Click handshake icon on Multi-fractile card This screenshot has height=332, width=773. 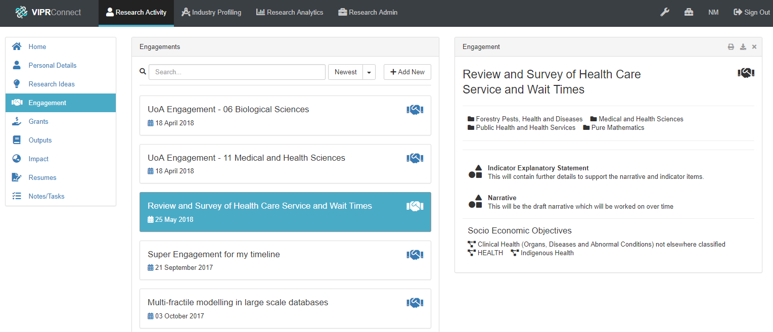click(x=415, y=303)
